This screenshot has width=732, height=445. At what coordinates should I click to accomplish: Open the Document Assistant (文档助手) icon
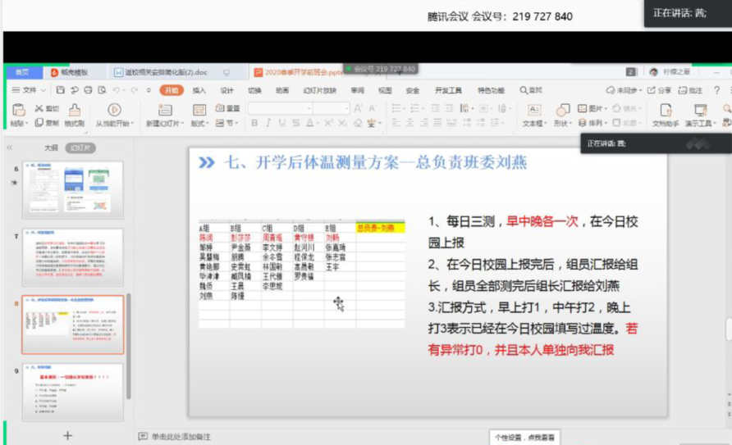coord(666,110)
